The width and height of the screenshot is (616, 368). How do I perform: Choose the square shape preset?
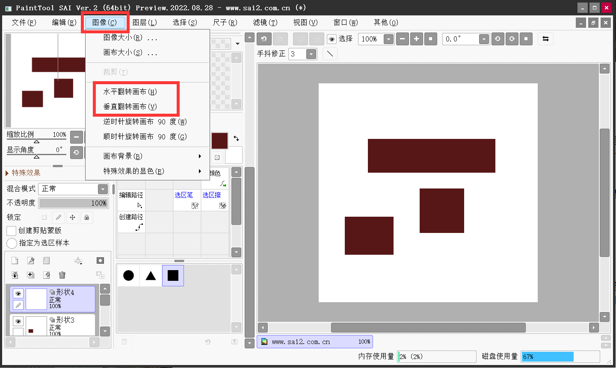click(173, 276)
